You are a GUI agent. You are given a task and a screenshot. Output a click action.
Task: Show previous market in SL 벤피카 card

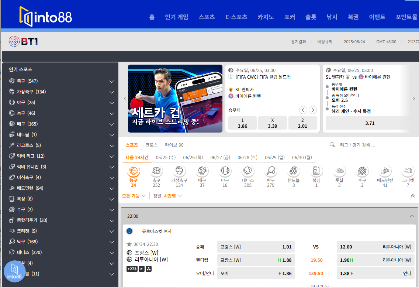coord(303,110)
